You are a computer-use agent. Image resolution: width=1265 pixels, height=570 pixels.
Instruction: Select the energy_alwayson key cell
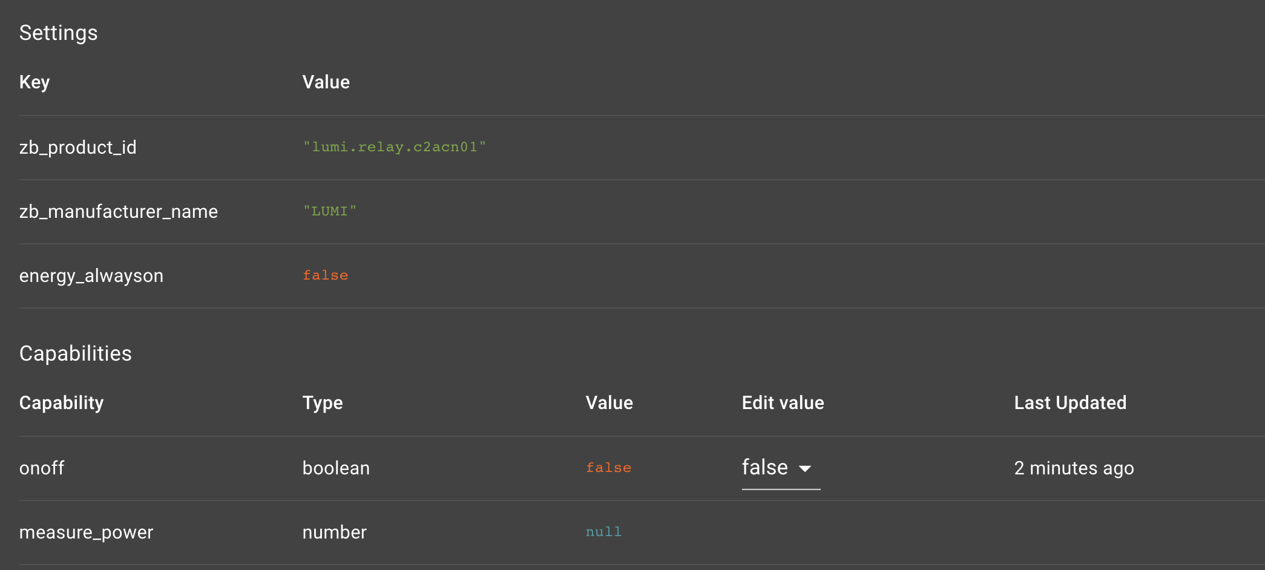[x=91, y=276]
